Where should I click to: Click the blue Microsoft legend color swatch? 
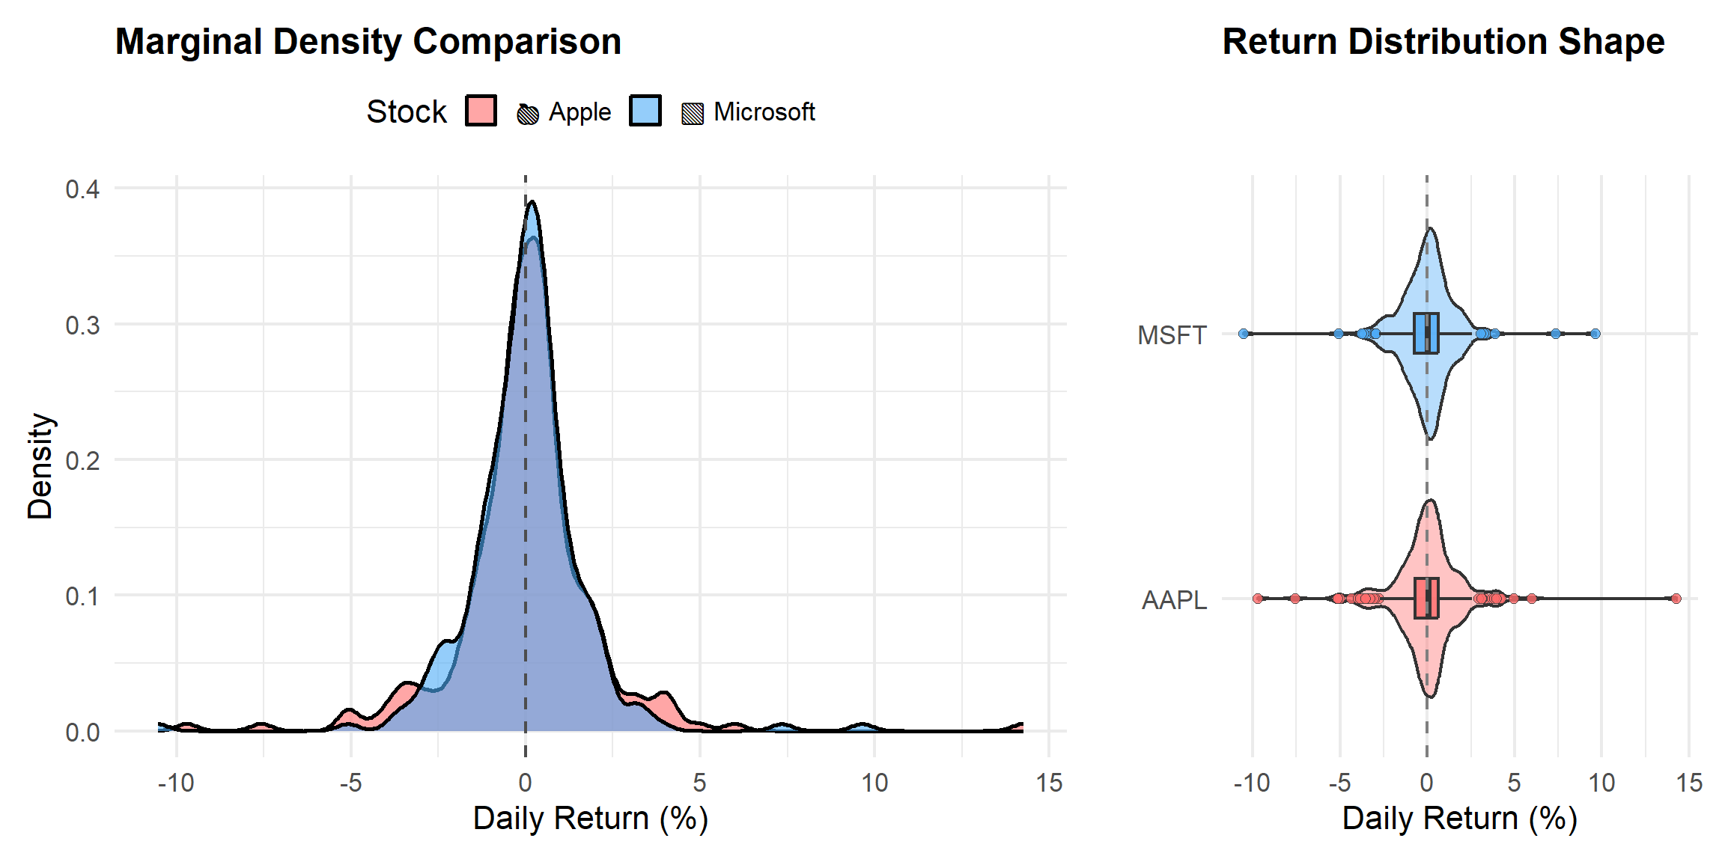645,111
